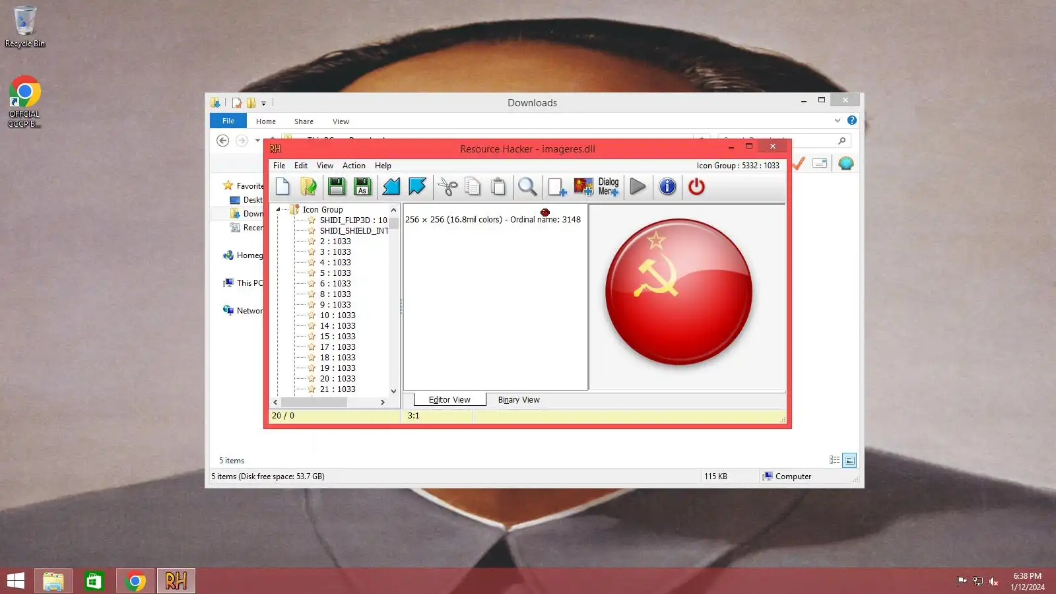Click the 256 × 256 ordinal name text
1056x594 pixels.
(x=493, y=220)
